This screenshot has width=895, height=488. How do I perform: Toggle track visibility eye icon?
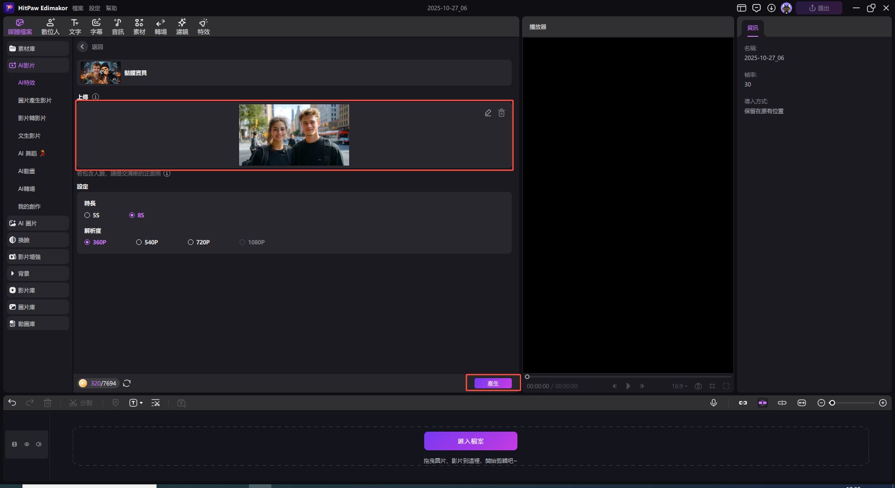27,444
